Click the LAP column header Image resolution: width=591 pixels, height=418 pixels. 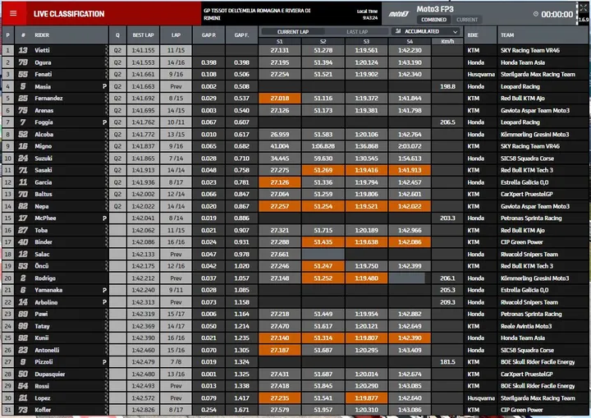point(176,35)
